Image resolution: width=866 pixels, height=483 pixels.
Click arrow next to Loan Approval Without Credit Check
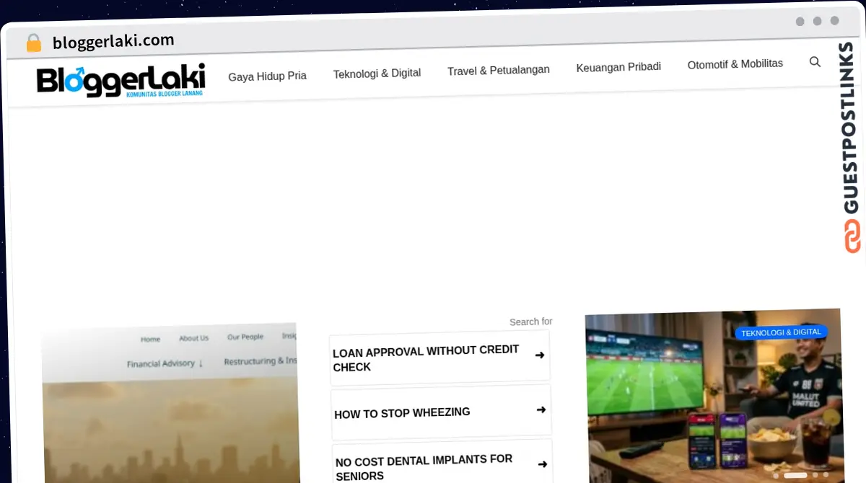point(540,355)
